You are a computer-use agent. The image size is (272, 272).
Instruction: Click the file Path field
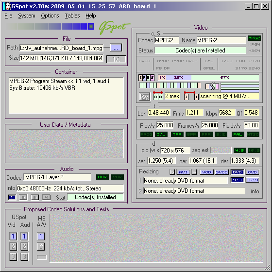[x=61, y=48]
